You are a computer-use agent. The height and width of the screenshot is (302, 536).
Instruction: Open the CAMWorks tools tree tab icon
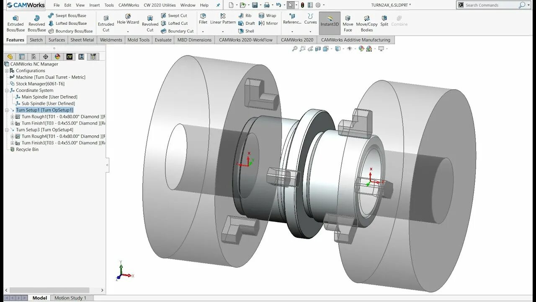93,57
